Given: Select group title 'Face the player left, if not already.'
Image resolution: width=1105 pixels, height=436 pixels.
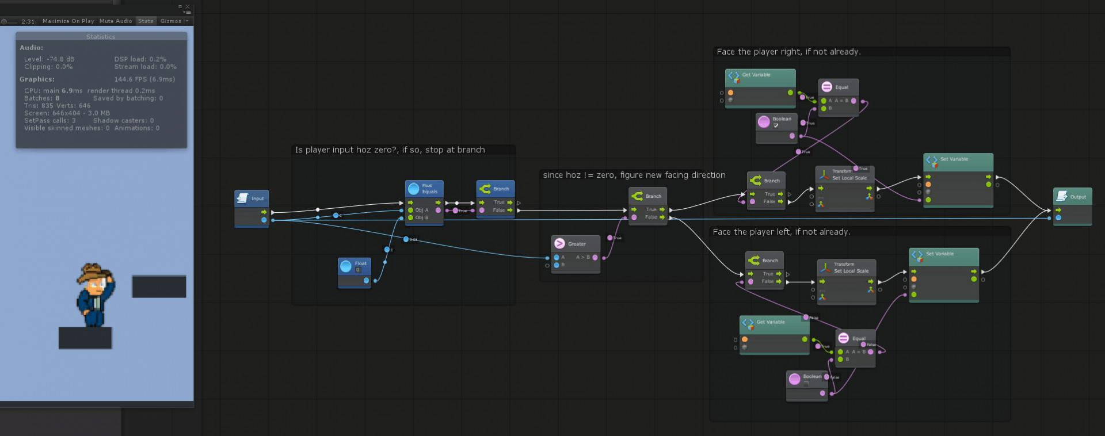Looking at the screenshot, I should 782,232.
